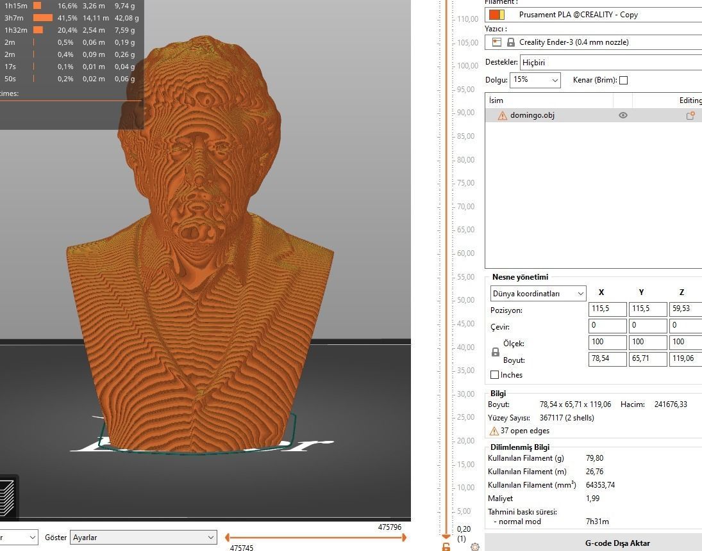The width and height of the screenshot is (702, 551).
Task: Click the layers preview icon at the viewport's bottom-left
Action: click(x=8, y=498)
